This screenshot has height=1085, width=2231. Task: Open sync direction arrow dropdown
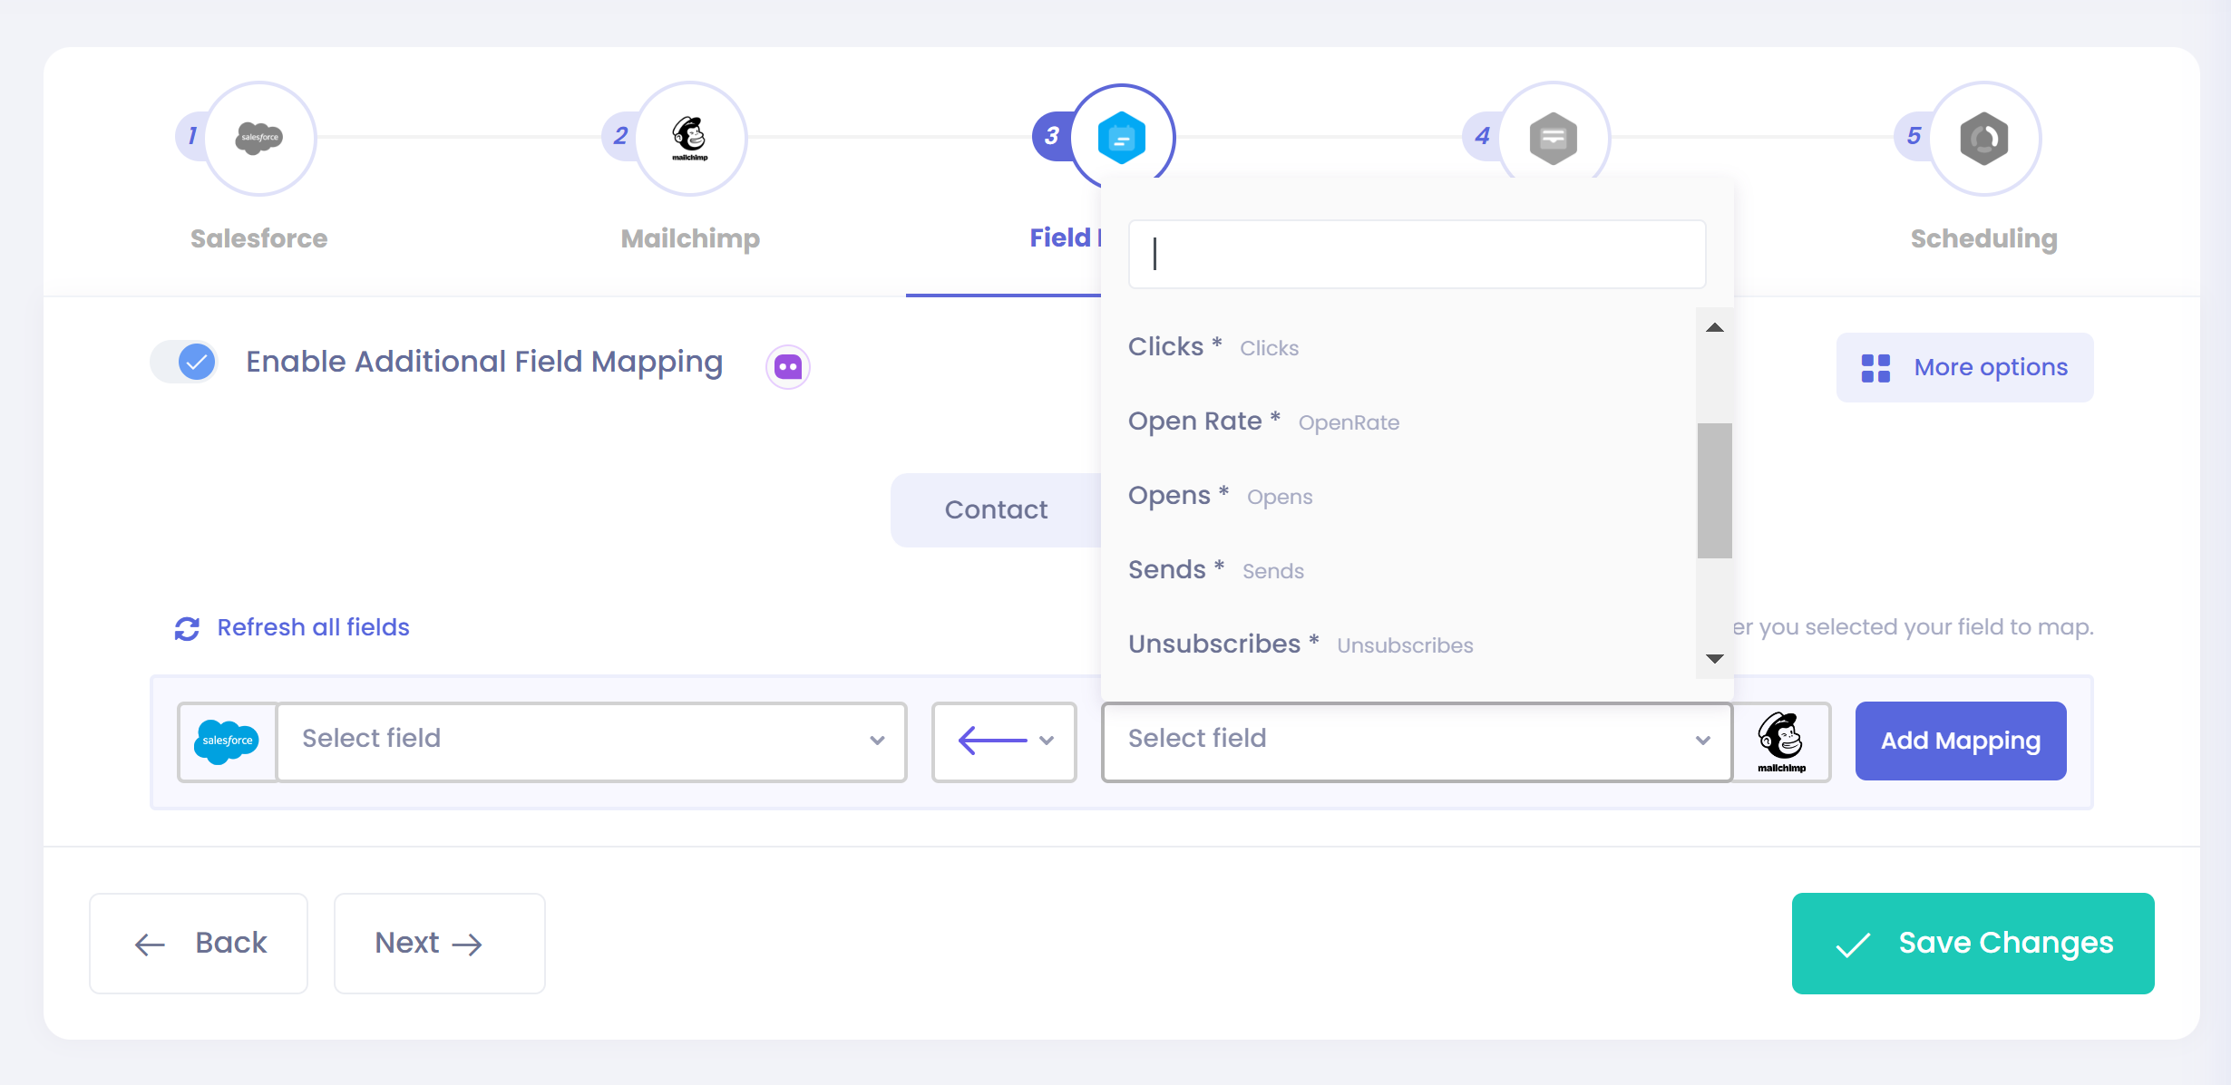click(x=1004, y=741)
